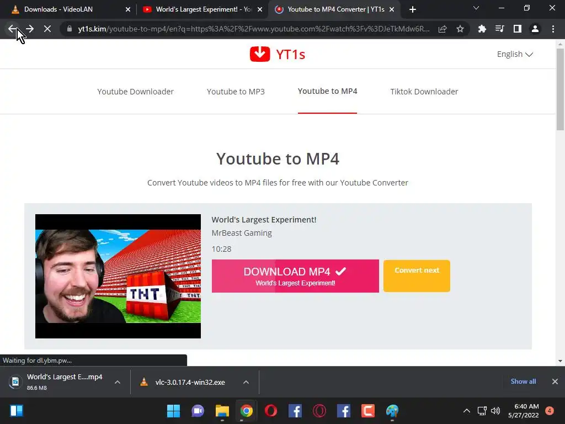Expand options for vlc-3.0.17.4-win32.exe download
565x424 pixels.
(x=246, y=382)
